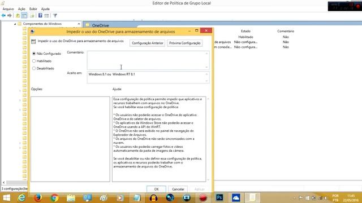362x203 pixels.
Task: Open the help toolbar icon
Action: (40, 15)
